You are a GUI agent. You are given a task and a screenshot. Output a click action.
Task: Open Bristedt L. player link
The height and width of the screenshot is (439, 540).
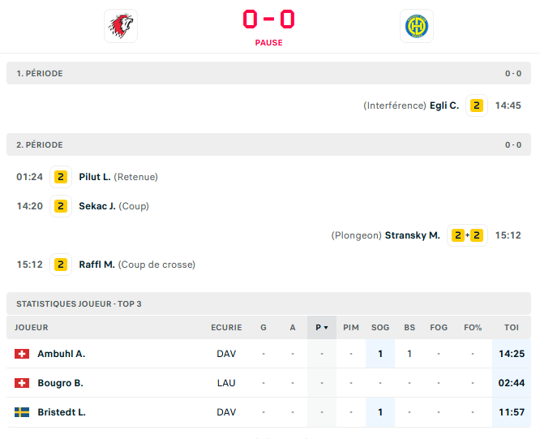[62, 412]
